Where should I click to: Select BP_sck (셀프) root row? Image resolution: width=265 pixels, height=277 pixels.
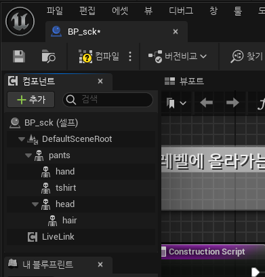[x=81, y=123]
